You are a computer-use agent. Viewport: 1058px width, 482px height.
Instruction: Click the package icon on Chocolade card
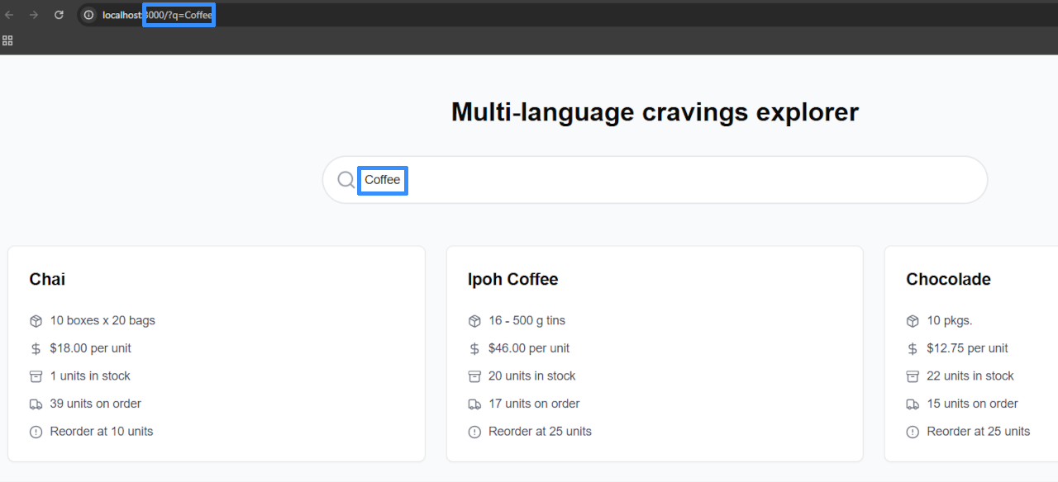tap(913, 321)
